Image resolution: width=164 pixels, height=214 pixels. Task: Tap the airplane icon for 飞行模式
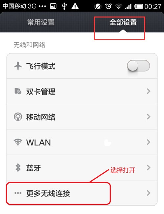(x=18, y=66)
